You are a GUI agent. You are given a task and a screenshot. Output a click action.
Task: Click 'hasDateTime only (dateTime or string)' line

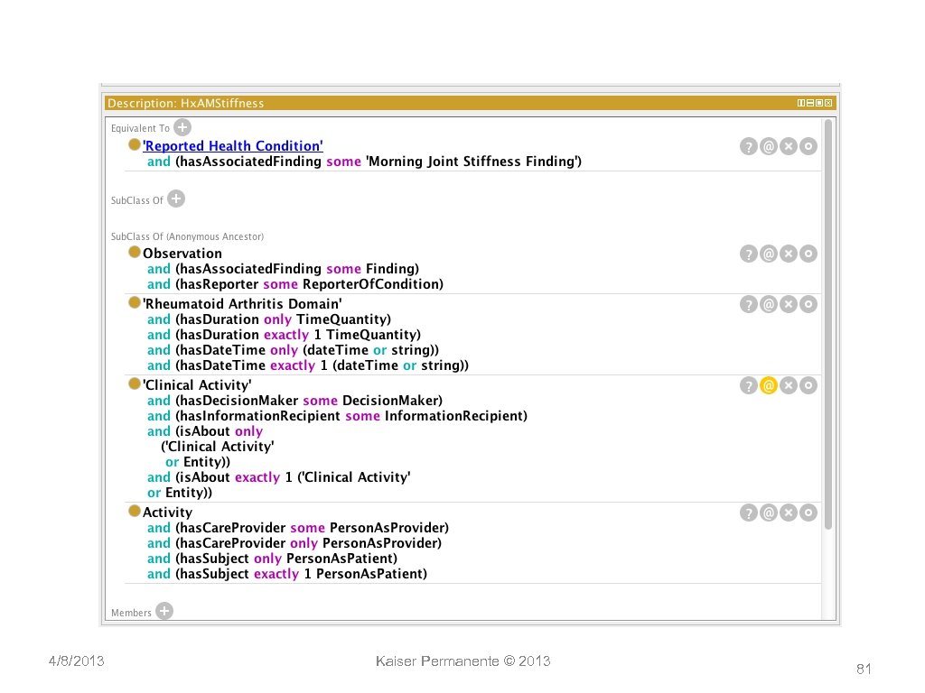pyautogui.click(x=294, y=350)
